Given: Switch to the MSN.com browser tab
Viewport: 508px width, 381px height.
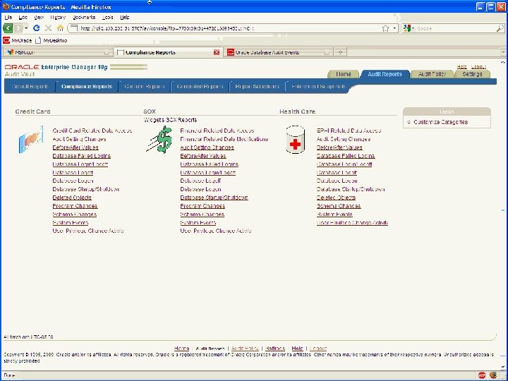Looking at the screenshot, I should pyautogui.click(x=58, y=52).
